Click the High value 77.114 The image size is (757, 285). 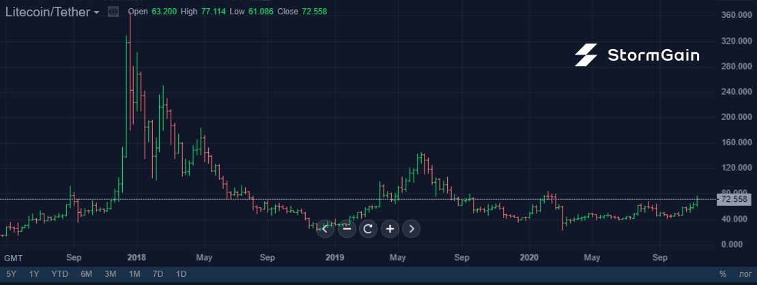[213, 12]
